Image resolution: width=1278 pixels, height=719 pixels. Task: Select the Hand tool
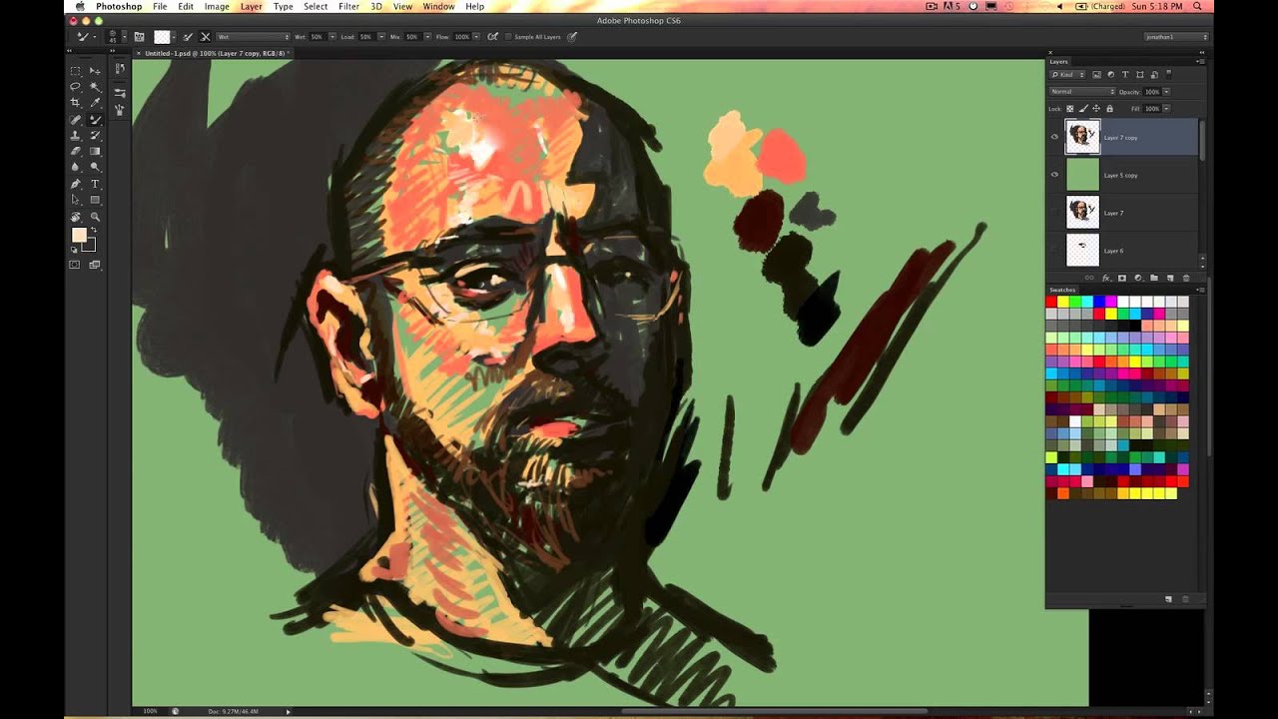click(x=75, y=216)
